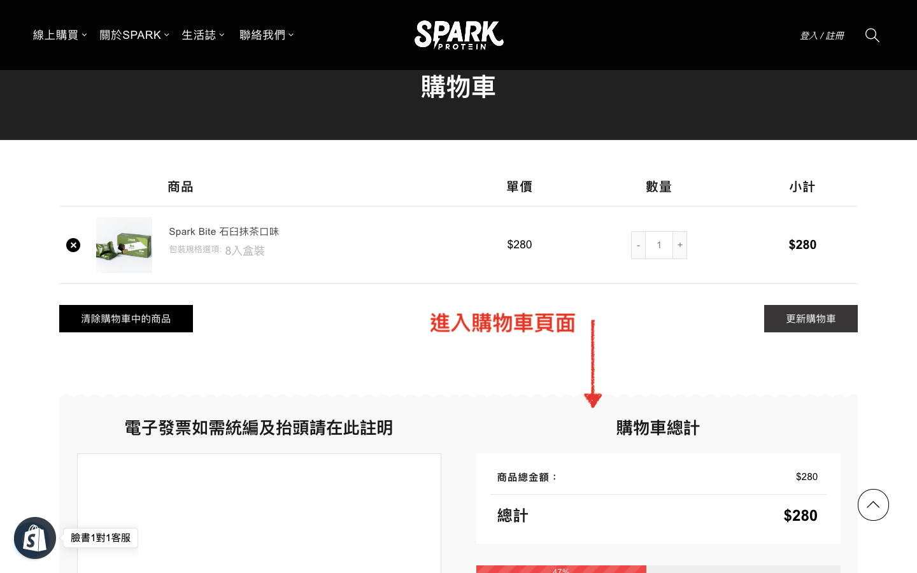Open 臉書1對1客服 chat label
Viewport: 917px width, 573px height.
tap(101, 538)
